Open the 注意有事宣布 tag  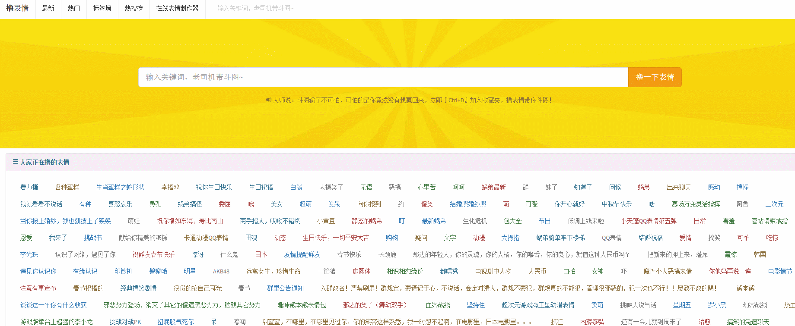pos(38,288)
